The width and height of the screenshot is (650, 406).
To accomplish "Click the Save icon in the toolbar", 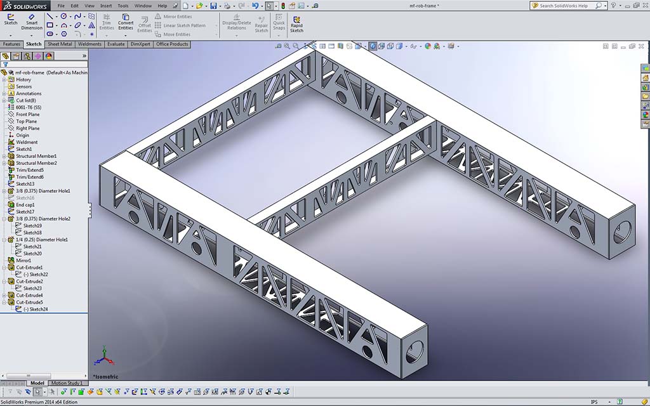I will pyautogui.click(x=213, y=6).
